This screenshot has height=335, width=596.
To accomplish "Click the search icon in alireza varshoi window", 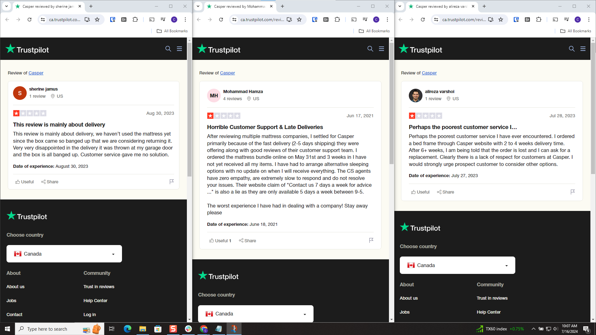I will pos(572,49).
